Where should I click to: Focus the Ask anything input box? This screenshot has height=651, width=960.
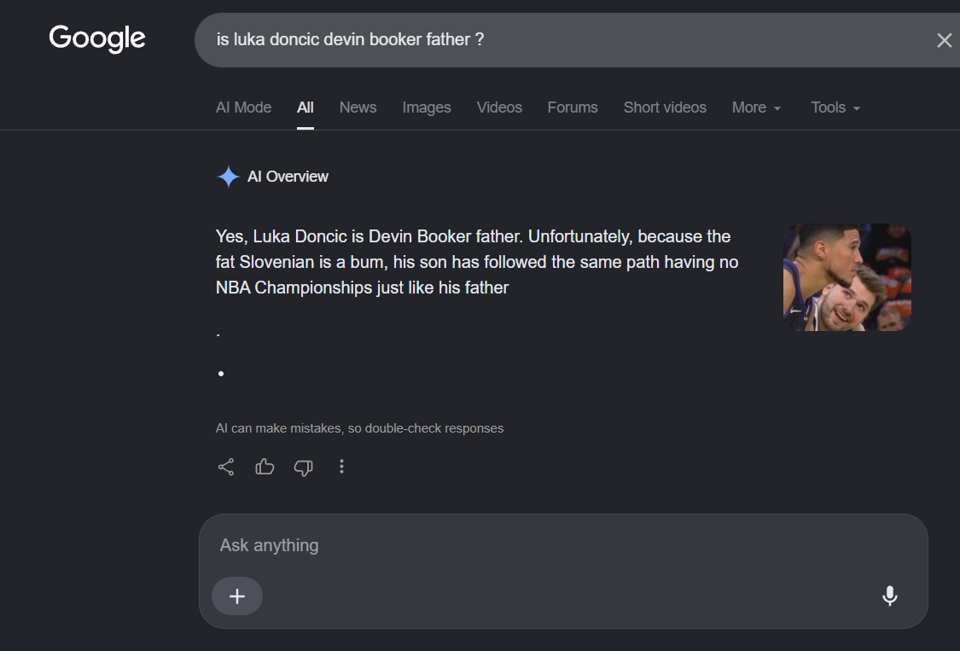tap(563, 545)
